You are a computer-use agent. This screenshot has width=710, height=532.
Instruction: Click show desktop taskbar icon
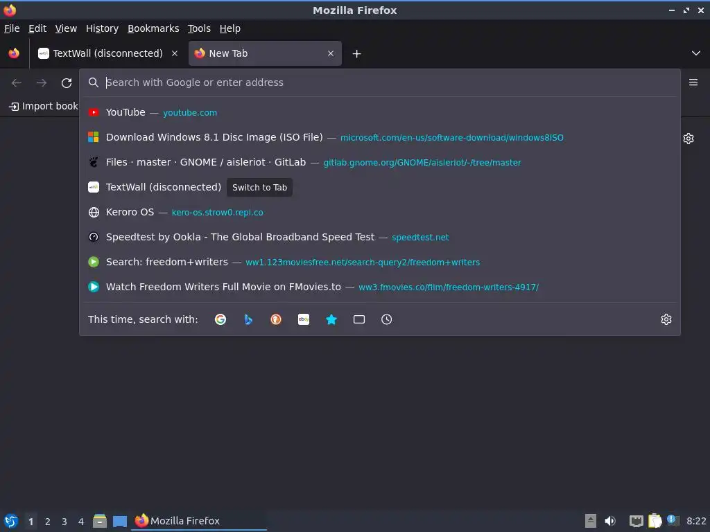pos(119,521)
